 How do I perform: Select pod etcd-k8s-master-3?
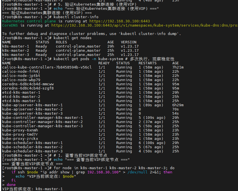pyautogui.click(x=21, y=101)
